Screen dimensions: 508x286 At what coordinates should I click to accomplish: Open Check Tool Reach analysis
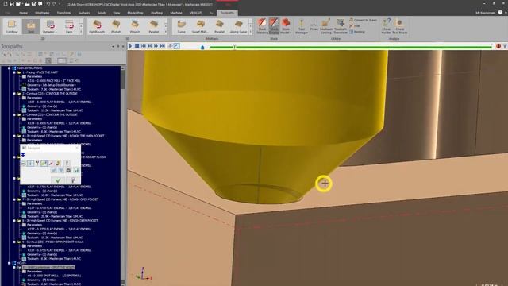[400, 26]
